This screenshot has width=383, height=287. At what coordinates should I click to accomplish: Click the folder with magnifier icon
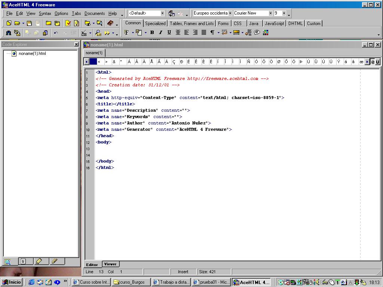tap(99, 23)
